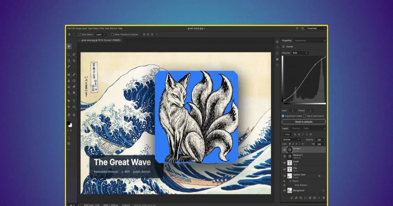Open the File menu
The image size is (393, 206).
69,28
